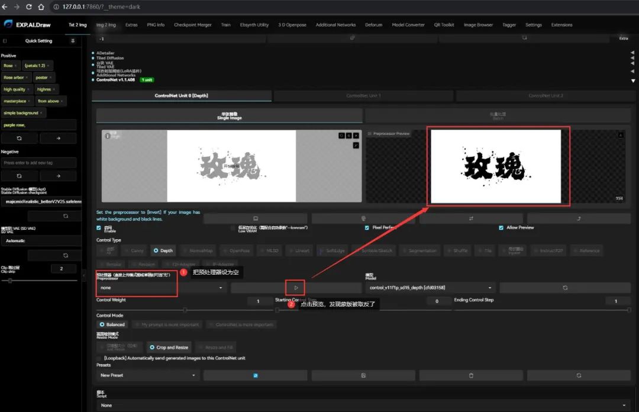Open the ControlNet Model dropdown
The height and width of the screenshot is (412, 639).
tap(430, 288)
